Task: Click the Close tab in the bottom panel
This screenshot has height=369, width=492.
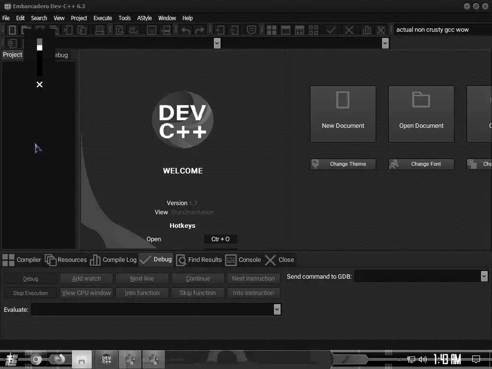Action: click(x=279, y=260)
